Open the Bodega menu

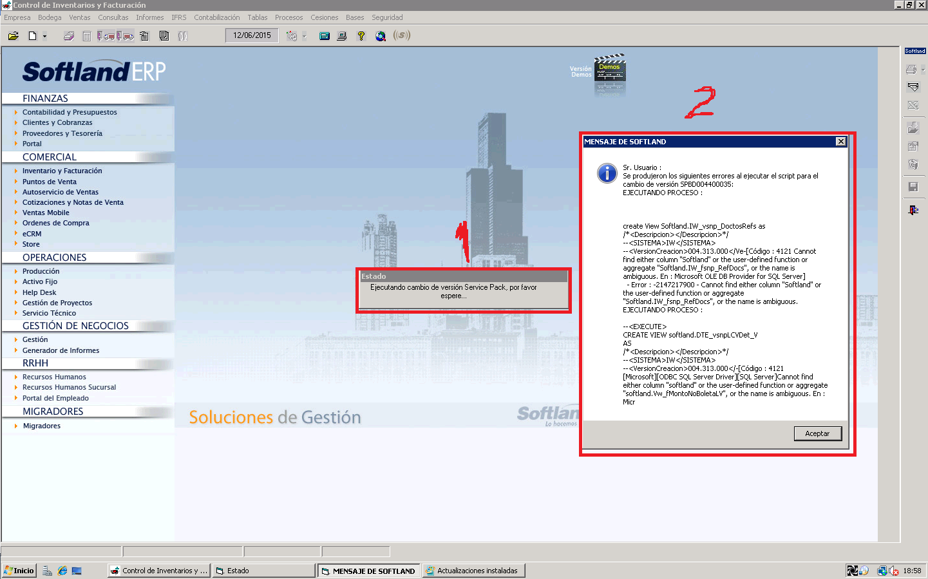click(x=50, y=17)
